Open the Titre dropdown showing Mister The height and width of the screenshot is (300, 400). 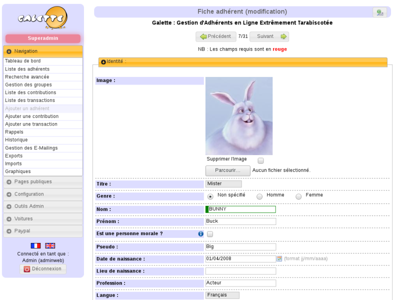[x=223, y=183]
